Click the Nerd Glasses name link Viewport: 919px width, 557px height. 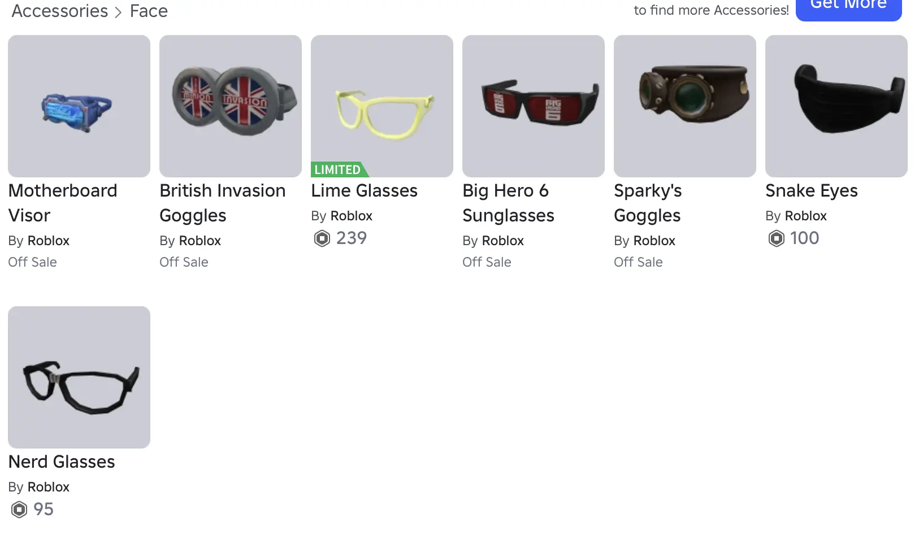click(x=62, y=462)
